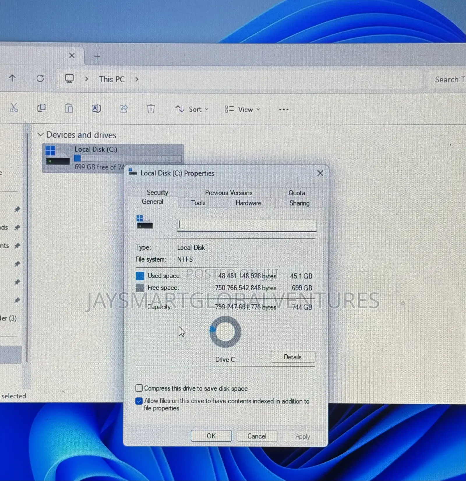Switch to the Tools tab
The width and height of the screenshot is (466, 481).
tap(198, 203)
